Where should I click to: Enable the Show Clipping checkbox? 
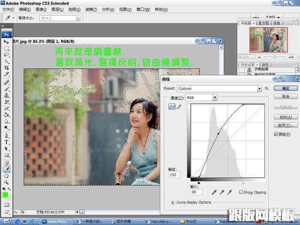click(241, 192)
